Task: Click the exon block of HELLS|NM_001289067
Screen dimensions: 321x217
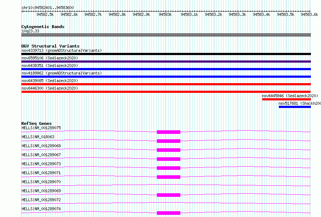Action: (x=168, y=159)
